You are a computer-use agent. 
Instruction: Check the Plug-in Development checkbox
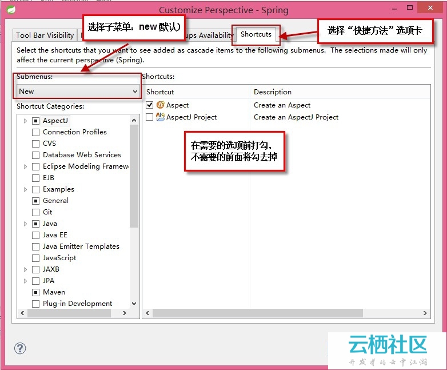35,304
